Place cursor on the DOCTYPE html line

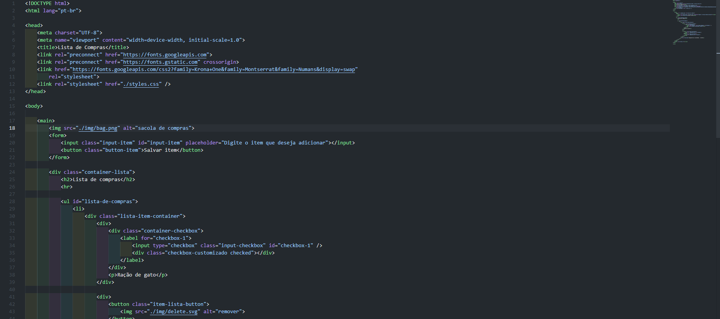tap(47, 3)
